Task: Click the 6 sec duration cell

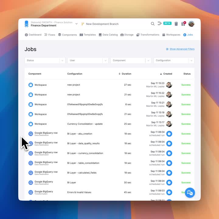Action: pyautogui.click(x=128, y=104)
